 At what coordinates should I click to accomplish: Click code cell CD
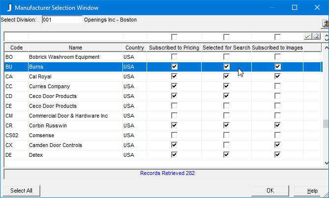click(x=16, y=96)
